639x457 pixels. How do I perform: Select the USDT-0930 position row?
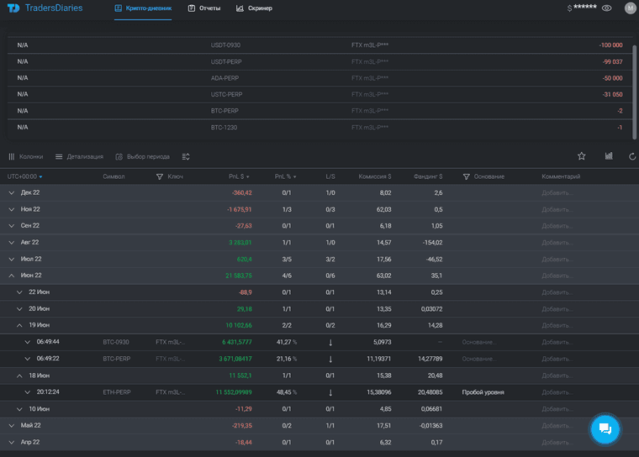[x=319, y=45]
